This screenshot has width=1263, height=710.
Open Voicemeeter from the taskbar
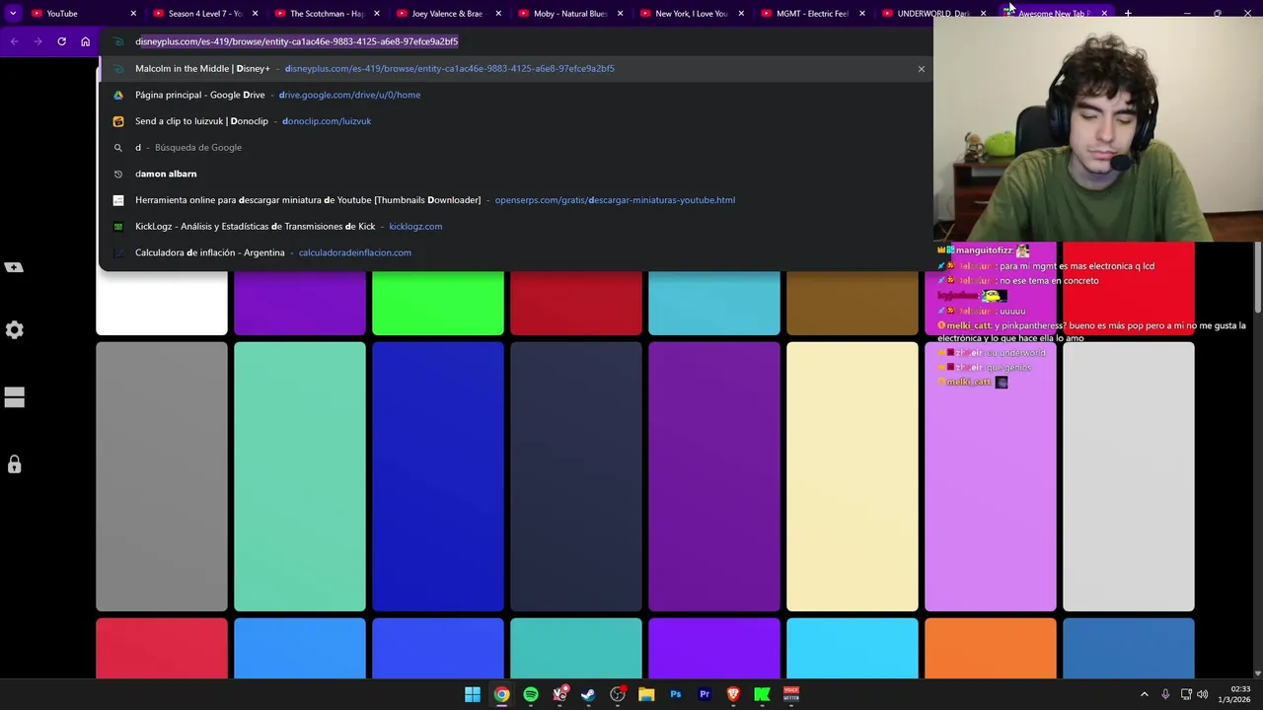coord(791,694)
